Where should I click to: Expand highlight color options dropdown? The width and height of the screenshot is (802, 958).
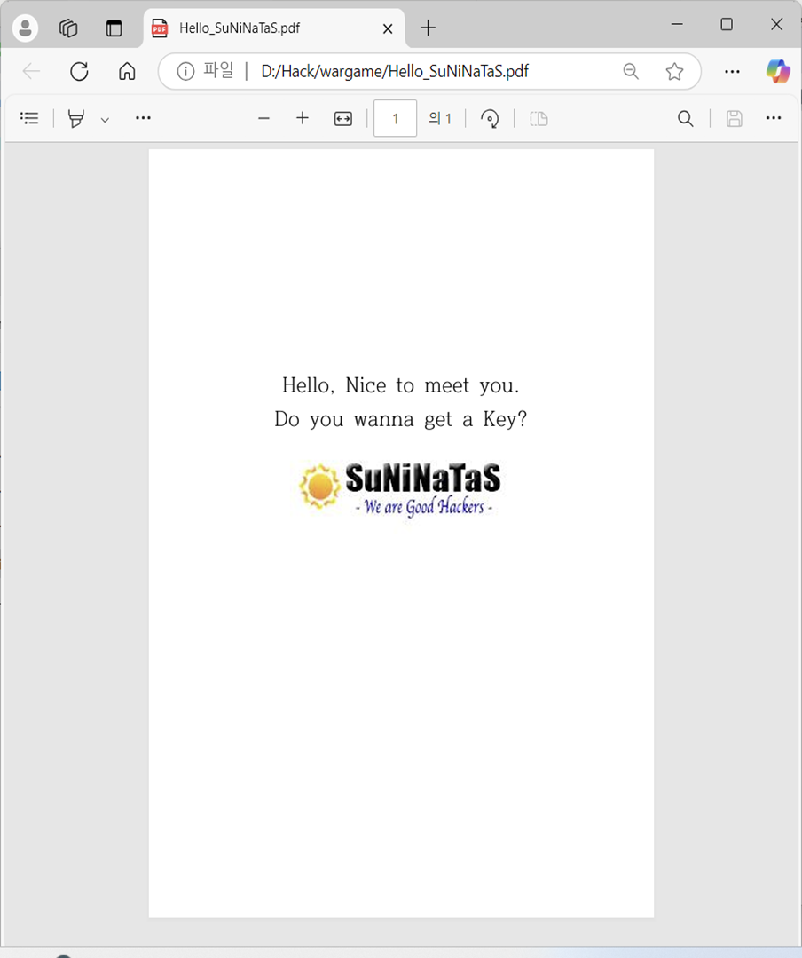[x=105, y=120]
